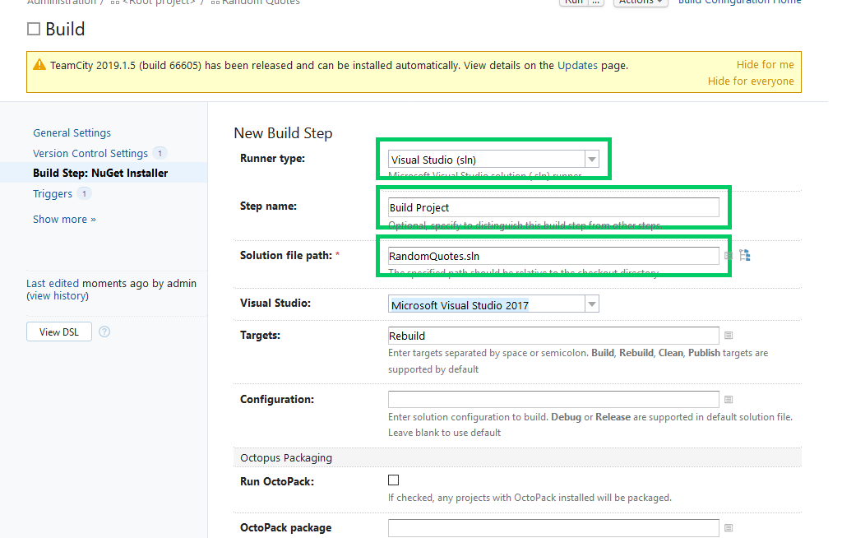842x538 pixels.
Task: Go to Version Control Settings
Action: [x=90, y=153]
